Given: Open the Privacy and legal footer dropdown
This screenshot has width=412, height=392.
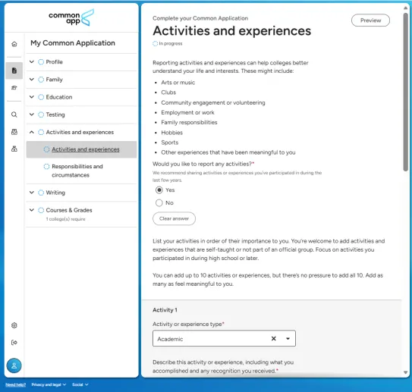Looking at the screenshot, I should point(49,384).
